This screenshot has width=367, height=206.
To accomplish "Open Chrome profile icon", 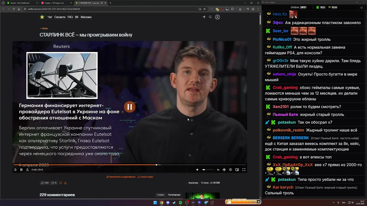I will [x=253, y=9].
